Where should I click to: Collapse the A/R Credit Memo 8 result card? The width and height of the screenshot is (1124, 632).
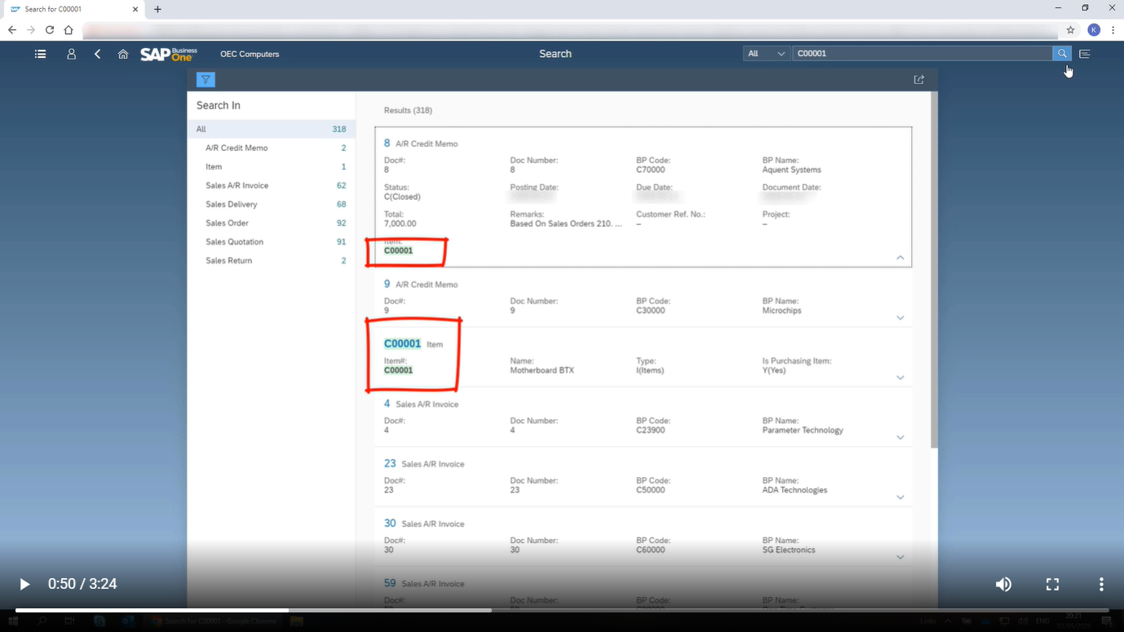point(901,258)
